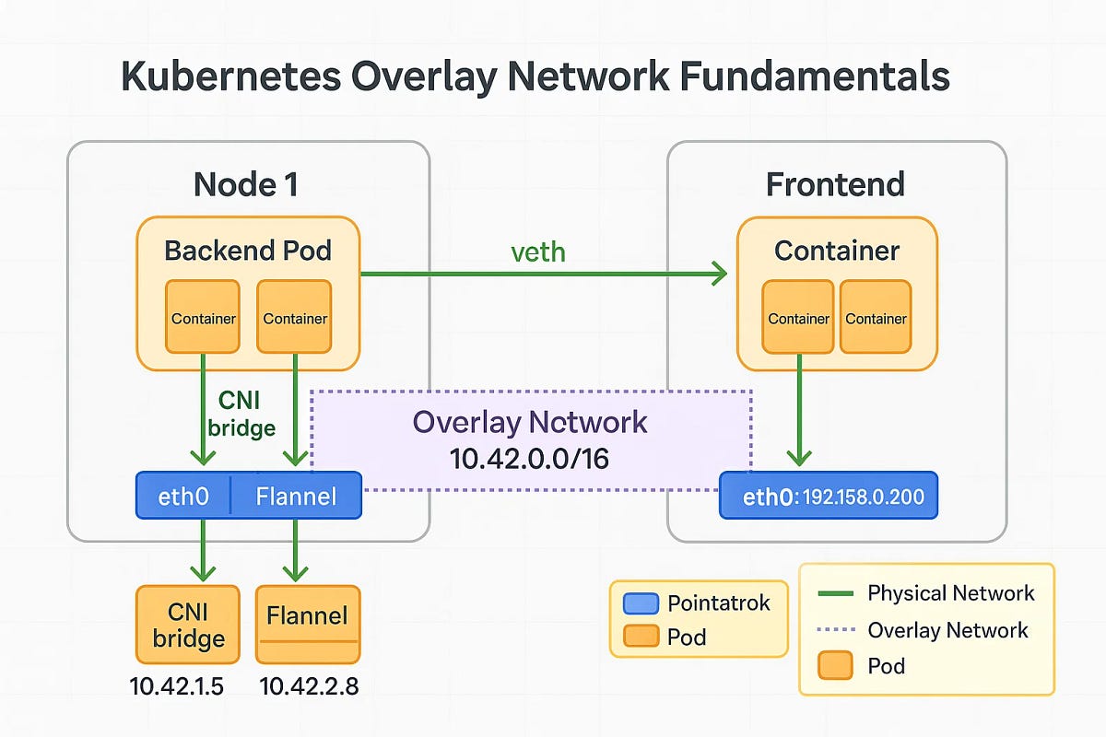This screenshot has height=737, width=1106.
Task: Toggle the Overlay Network dotted-line legend entry
Action: tap(948, 631)
